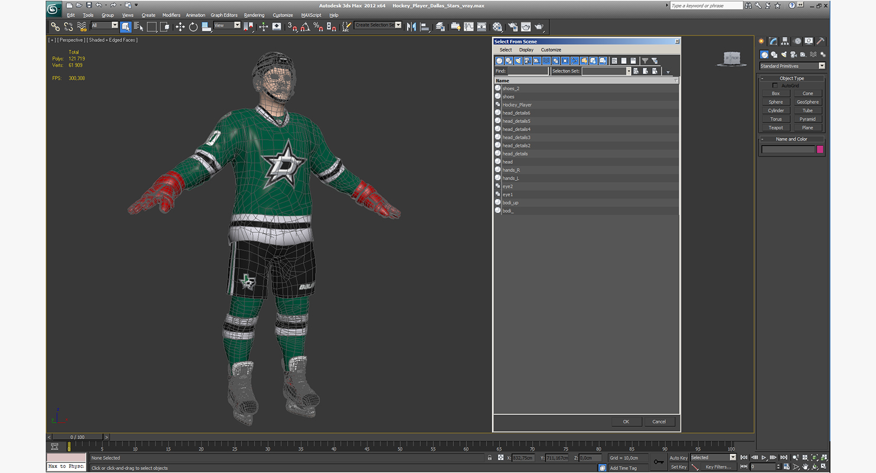Screen dimensions: 876x473
Task: Open Display menu in Select From Scene
Action: (x=526, y=50)
